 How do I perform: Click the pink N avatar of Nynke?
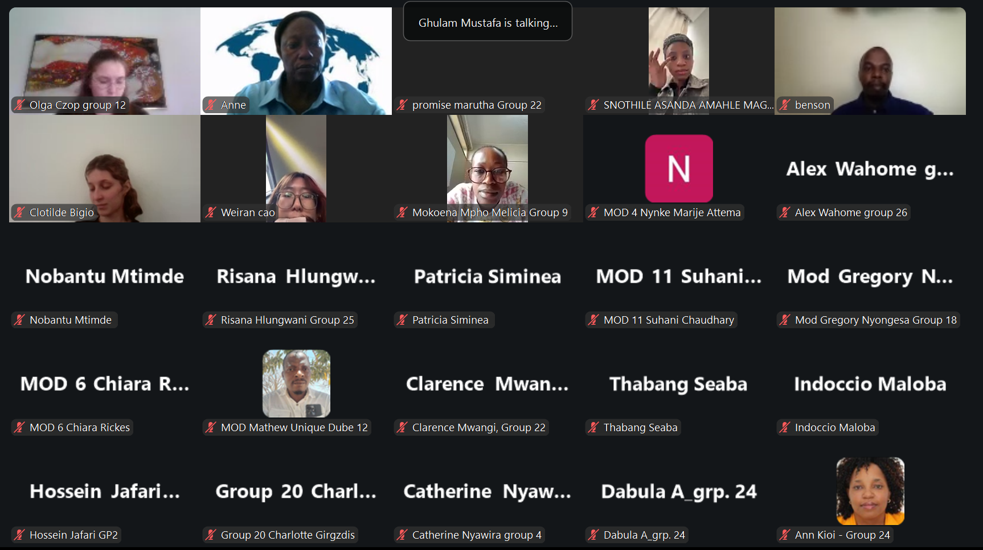(x=679, y=168)
